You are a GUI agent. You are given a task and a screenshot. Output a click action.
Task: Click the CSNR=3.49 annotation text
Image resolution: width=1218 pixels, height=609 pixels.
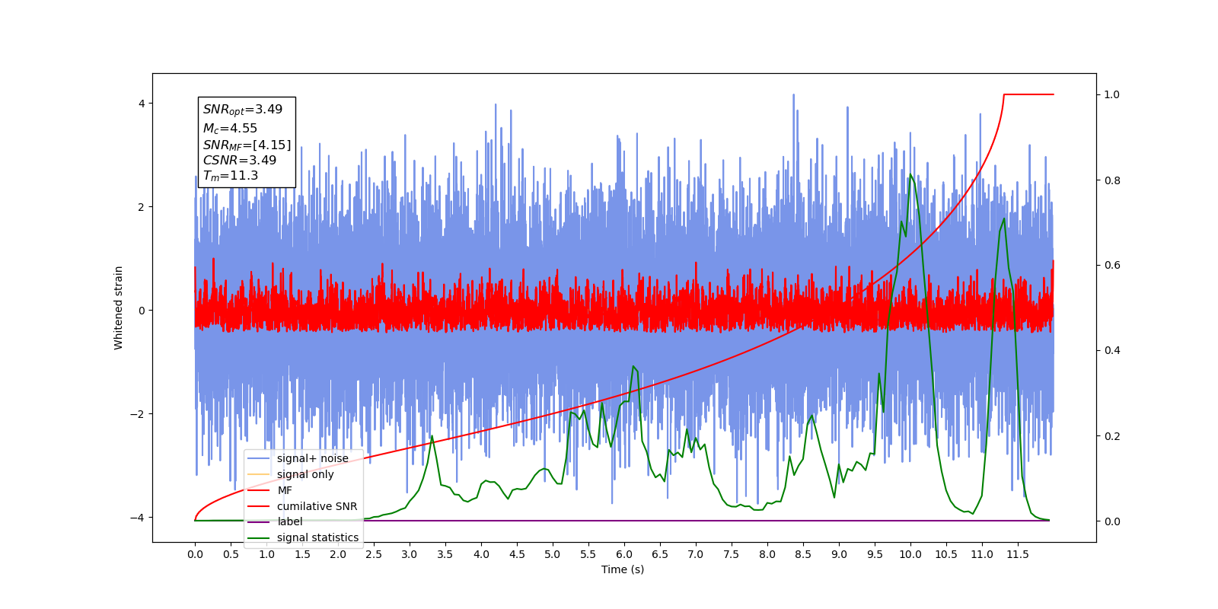click(x=240, y=160)
